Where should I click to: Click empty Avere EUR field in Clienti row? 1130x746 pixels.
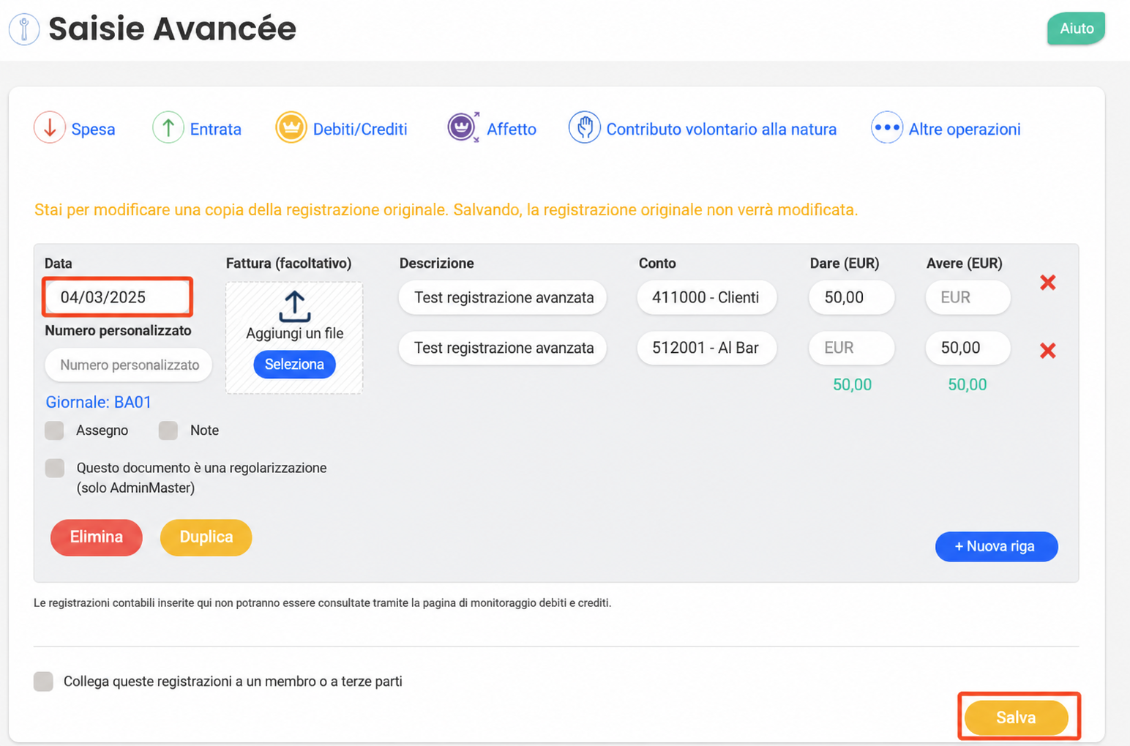968,298
